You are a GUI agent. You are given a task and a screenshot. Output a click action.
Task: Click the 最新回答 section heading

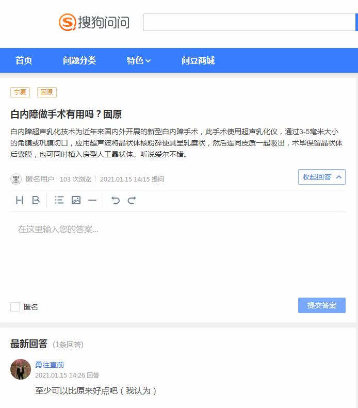pos(28,344)
